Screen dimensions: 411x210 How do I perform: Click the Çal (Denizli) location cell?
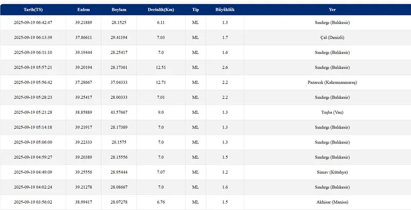pos(332,37)
